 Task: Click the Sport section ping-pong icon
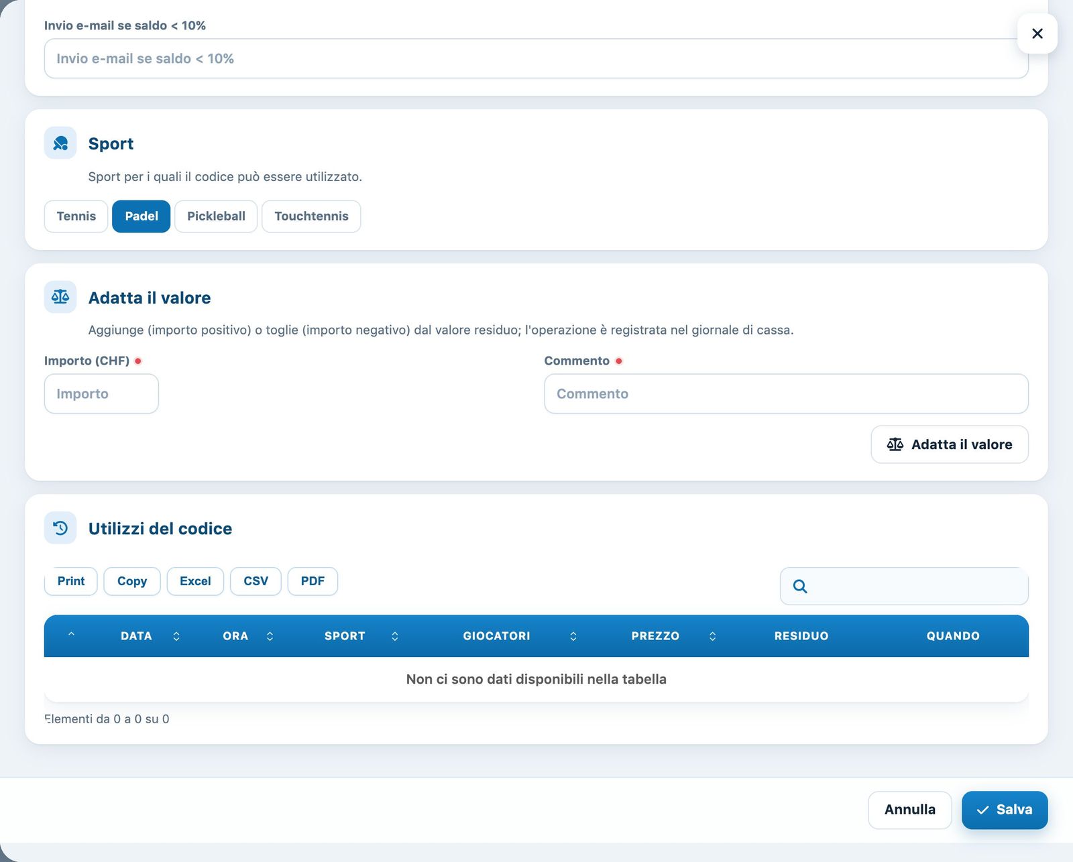click(60, 143)
